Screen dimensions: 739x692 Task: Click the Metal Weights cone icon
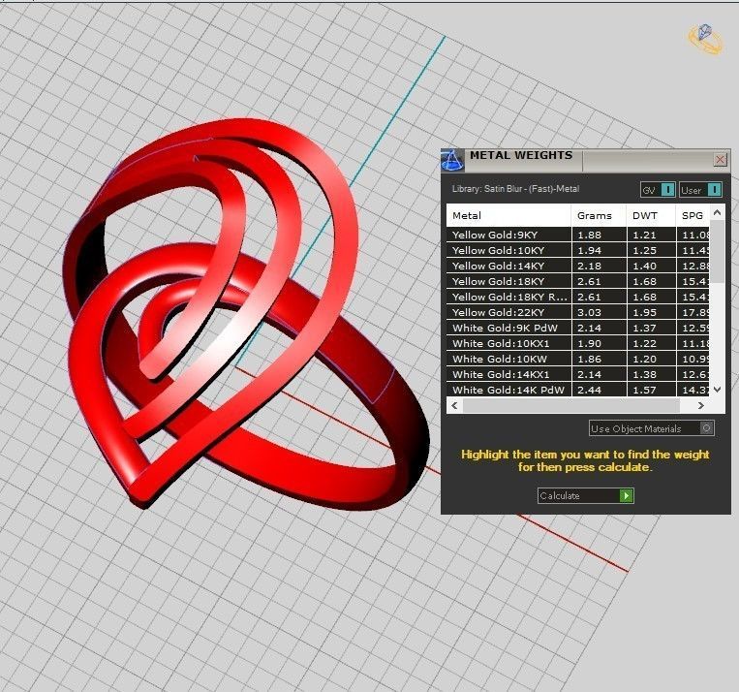tap(452, 160)
